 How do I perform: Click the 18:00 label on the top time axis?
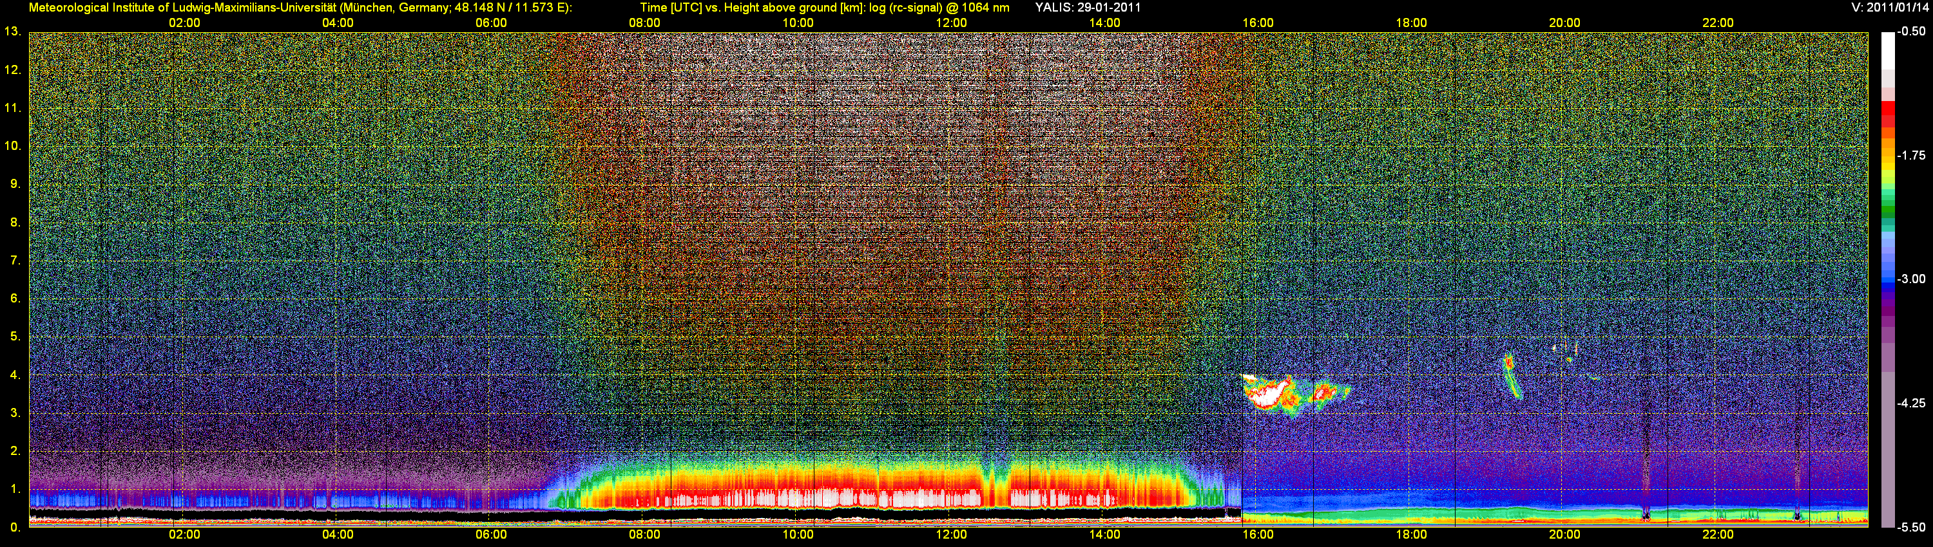[1410, 23]
